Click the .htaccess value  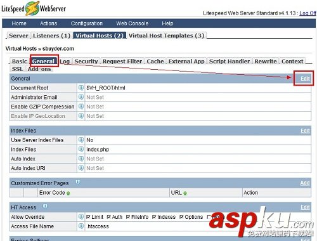click(98, 226)
